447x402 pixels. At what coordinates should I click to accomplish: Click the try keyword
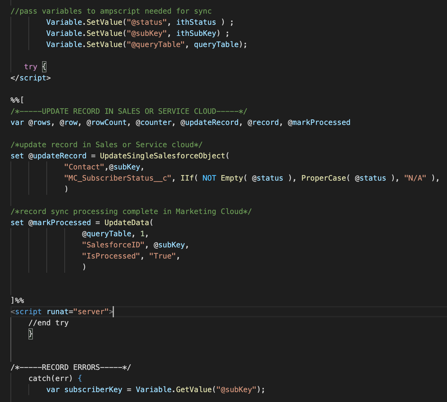coord(31,67)
